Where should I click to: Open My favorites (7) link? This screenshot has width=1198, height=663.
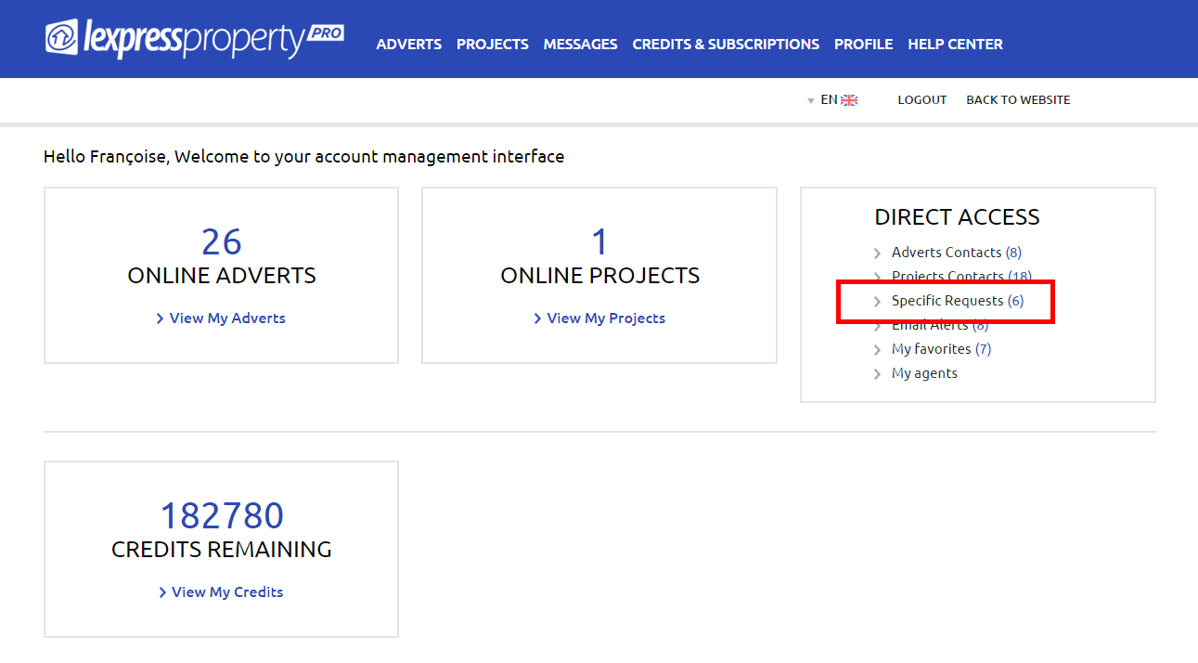coord(941,349)
